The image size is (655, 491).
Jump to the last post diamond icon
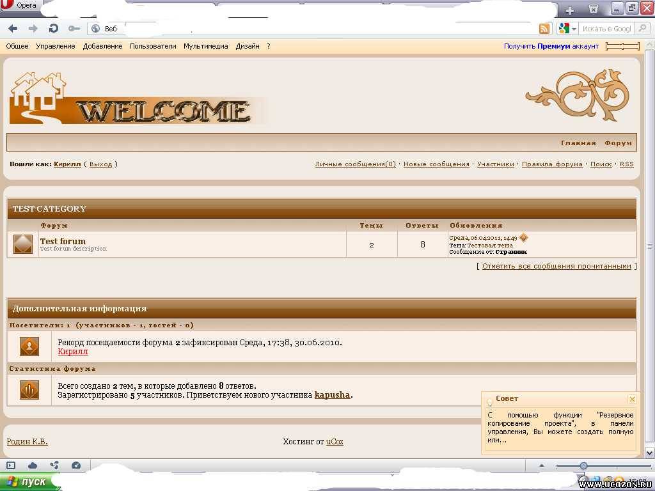[523, 238]
